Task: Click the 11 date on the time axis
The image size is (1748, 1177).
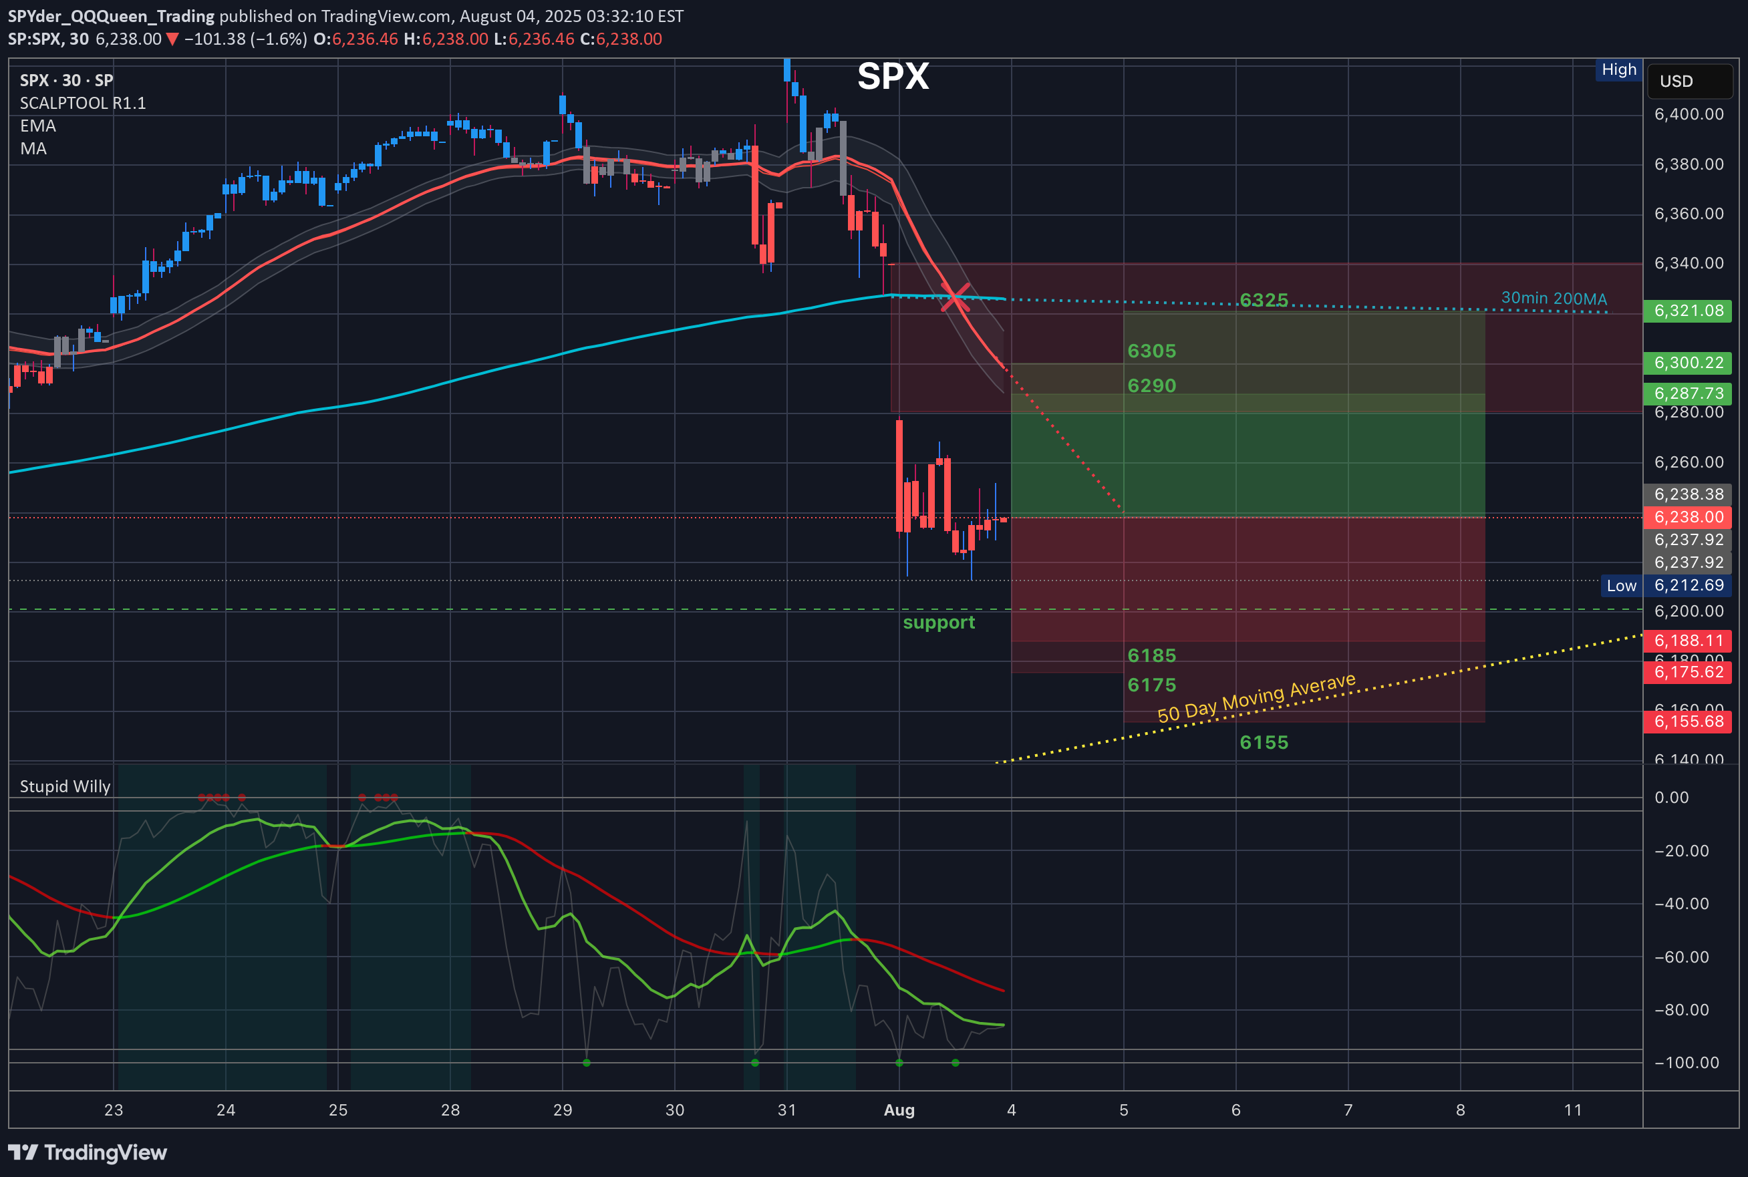Action: (1572, 1110)
